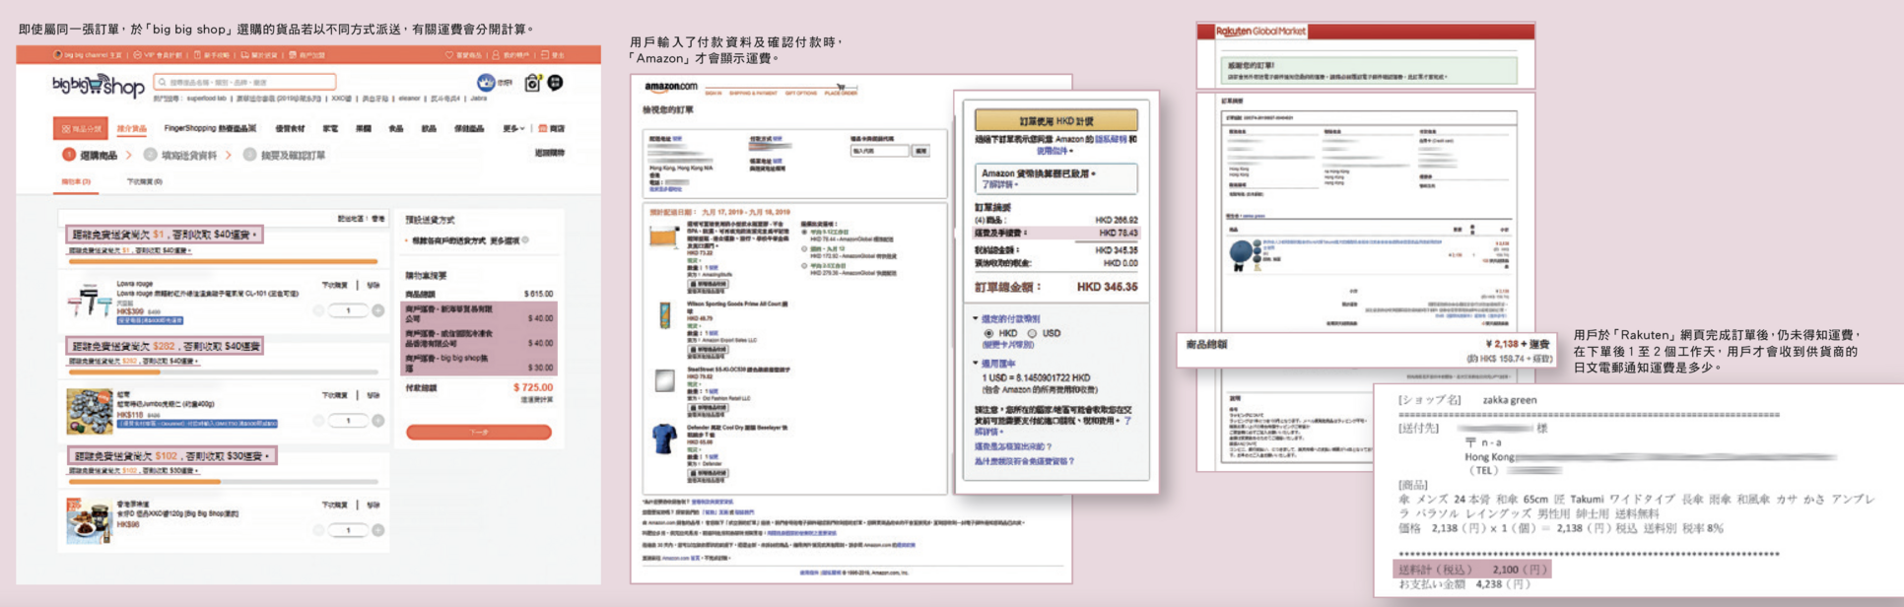Open the black chat bubble icon in big big shop header
The height and width of the screenshot is (607, 1904).
tap(556, 83)
